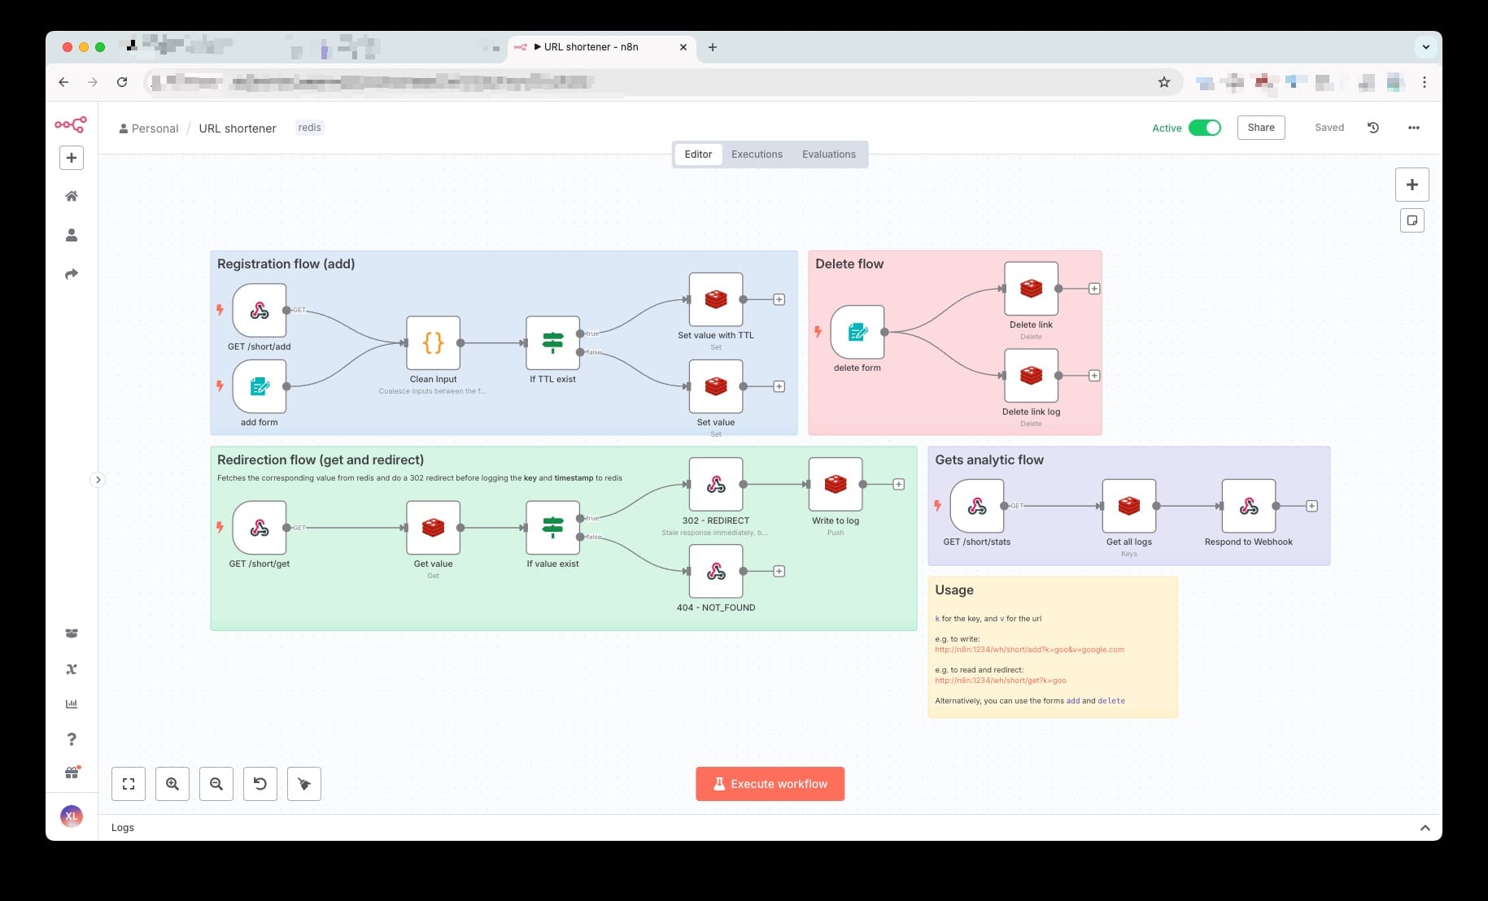
Task: Open the workflow three-dot options menu
Action: coord(1414,128)
